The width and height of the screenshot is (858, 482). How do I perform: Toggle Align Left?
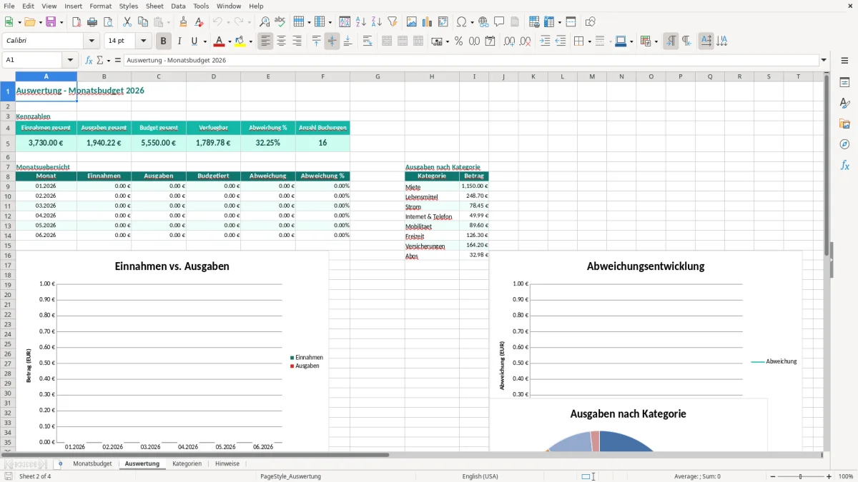pyautogui.click(x=265, y=41)
